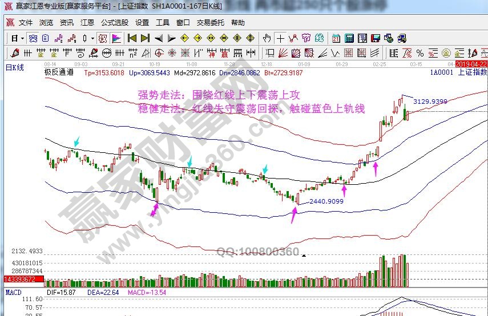This screenshot has height=316, width=488.
Task: Open the 公式选股 menu
Action: pyautogui.click(x=115, y=23)
